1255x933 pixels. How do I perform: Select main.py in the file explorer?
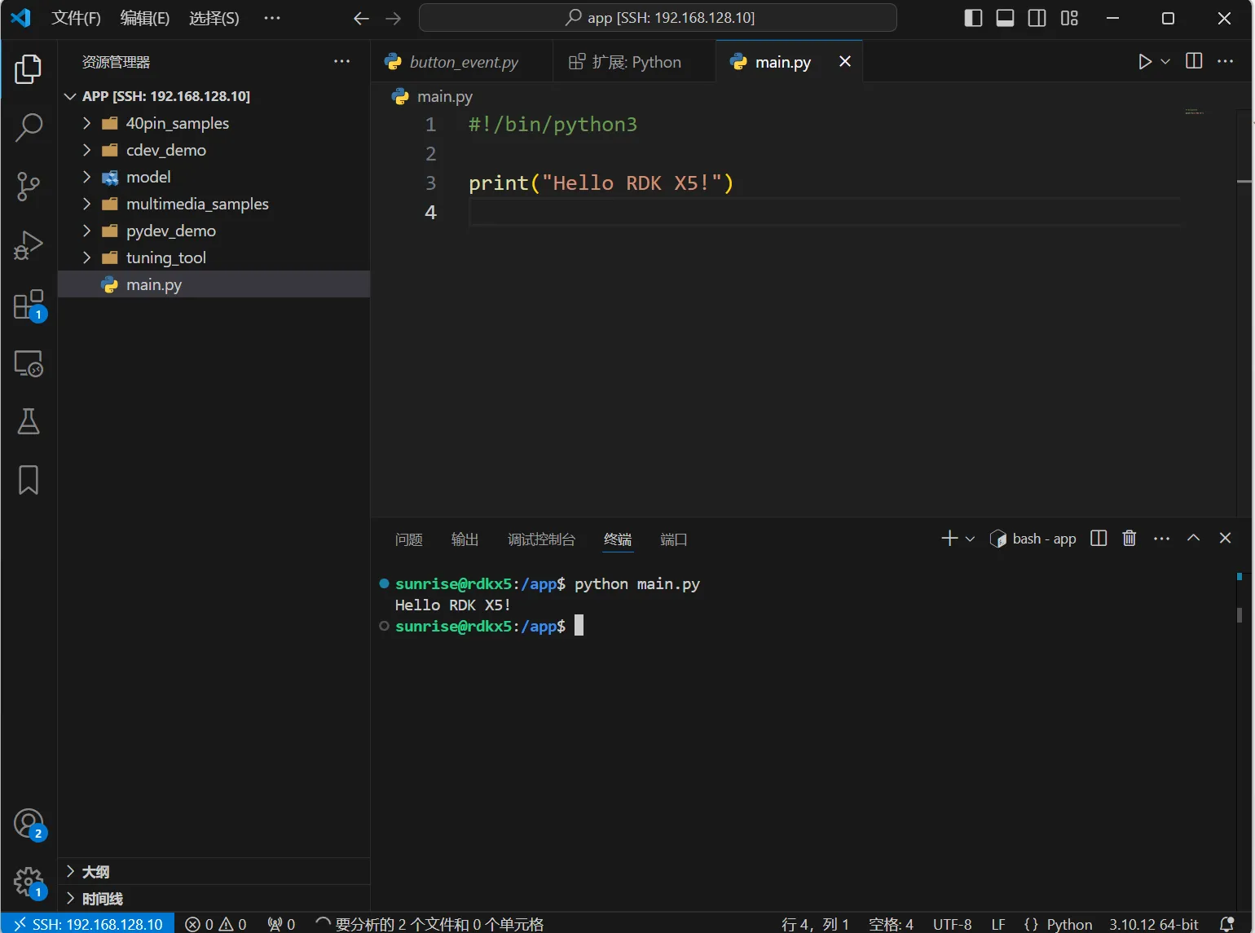click(214, 284)
